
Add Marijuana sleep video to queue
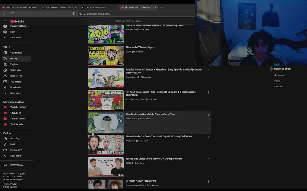[121, 121]
